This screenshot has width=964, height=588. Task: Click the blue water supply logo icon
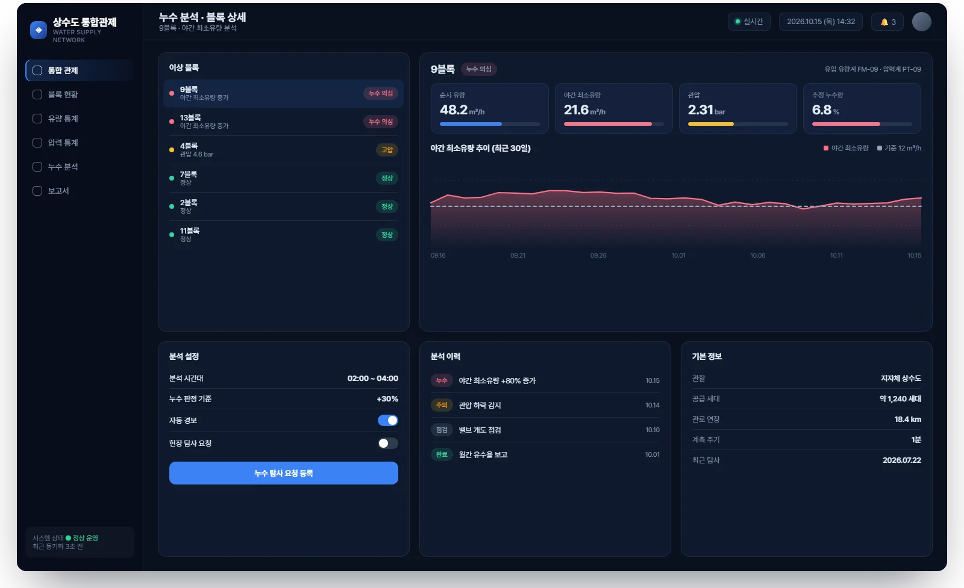[x=39, y=30]
